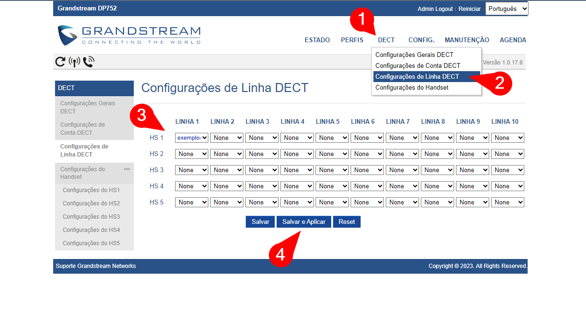Open the HS 1 Linha 1 dropdown
This screenshot has width=586, height=323.
point(192,138)
